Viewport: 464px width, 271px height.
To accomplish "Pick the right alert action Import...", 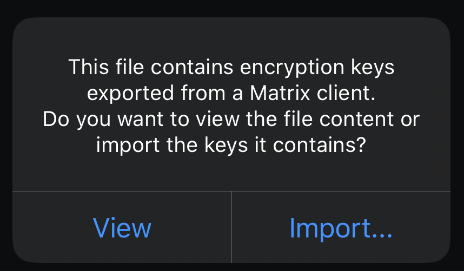I will coord(341,227).
